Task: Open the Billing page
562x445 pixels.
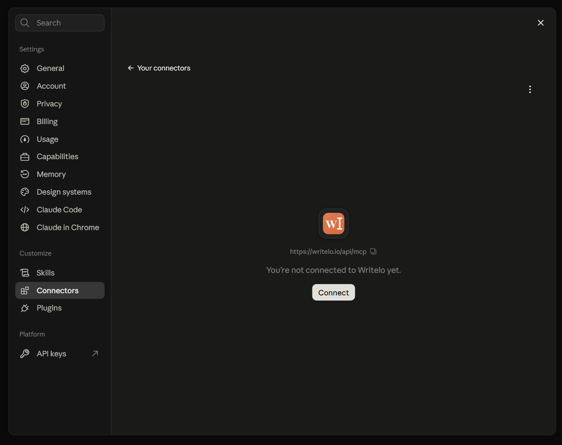Action: coord(60,122)
